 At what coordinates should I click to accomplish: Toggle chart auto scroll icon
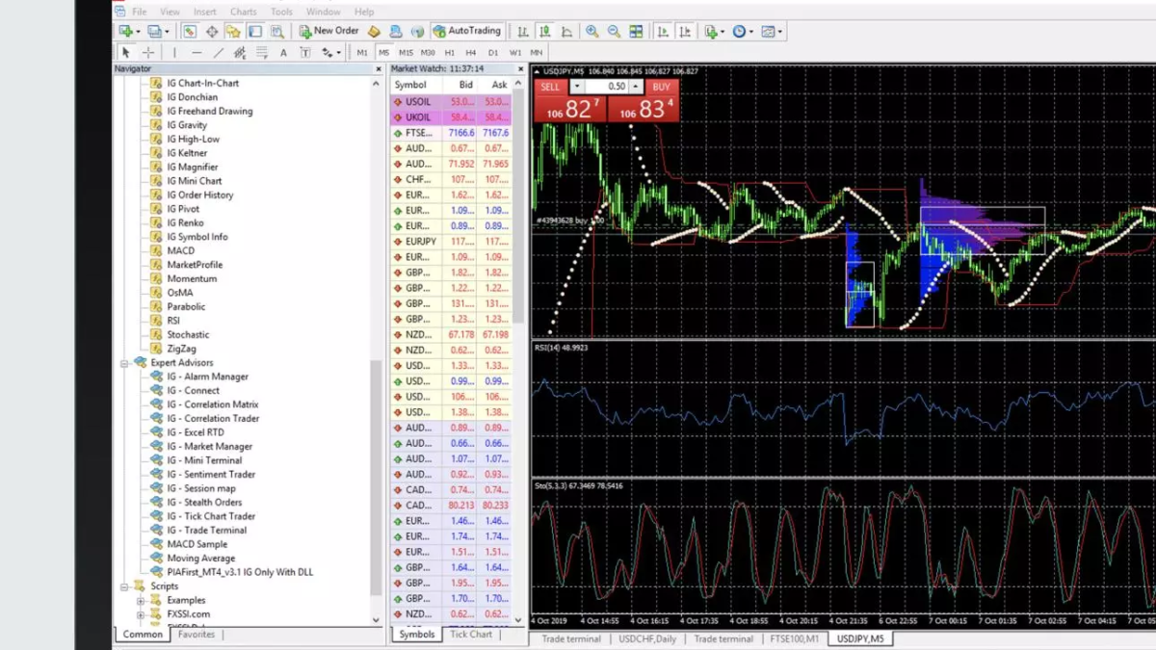pos(663,31)
